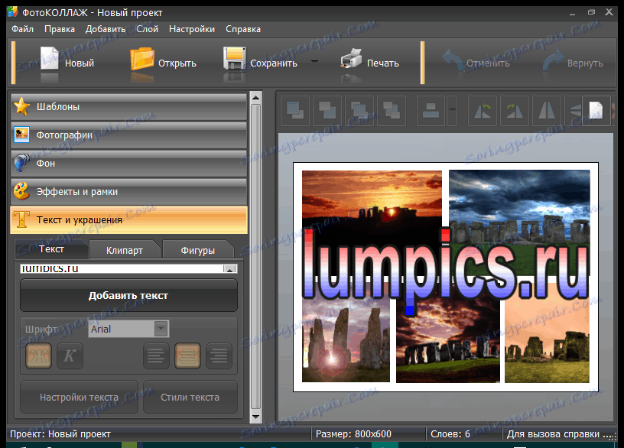Expand the Фотографии panel section
Image resolution: width=624 pixels, height=448 pixels.
tap(129, 135)
